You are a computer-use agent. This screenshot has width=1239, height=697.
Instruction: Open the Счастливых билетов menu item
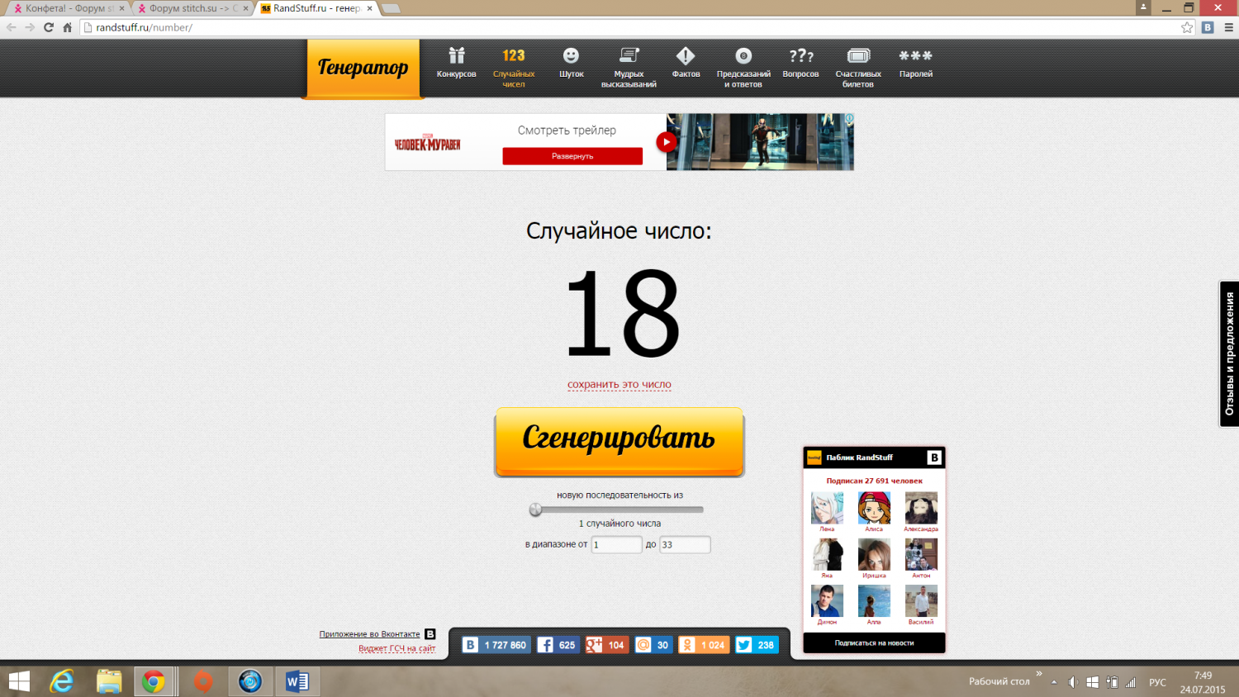pos(858,66)
